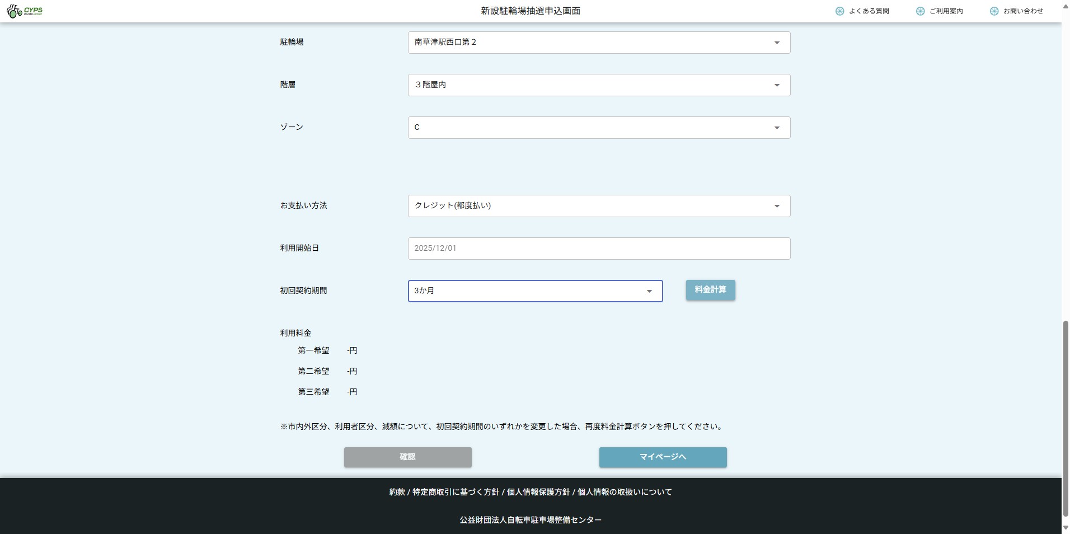The width and height of the screenshot is (1070, 534).
Task: Click the CYPS logo in the header
Action: tap(25, 11)
